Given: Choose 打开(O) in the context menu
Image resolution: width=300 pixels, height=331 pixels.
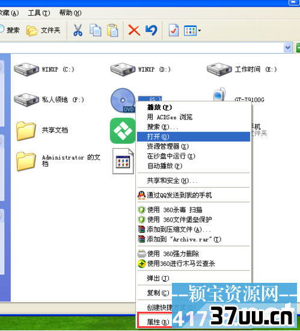Looking at the screenshot, I should point(194,137).
